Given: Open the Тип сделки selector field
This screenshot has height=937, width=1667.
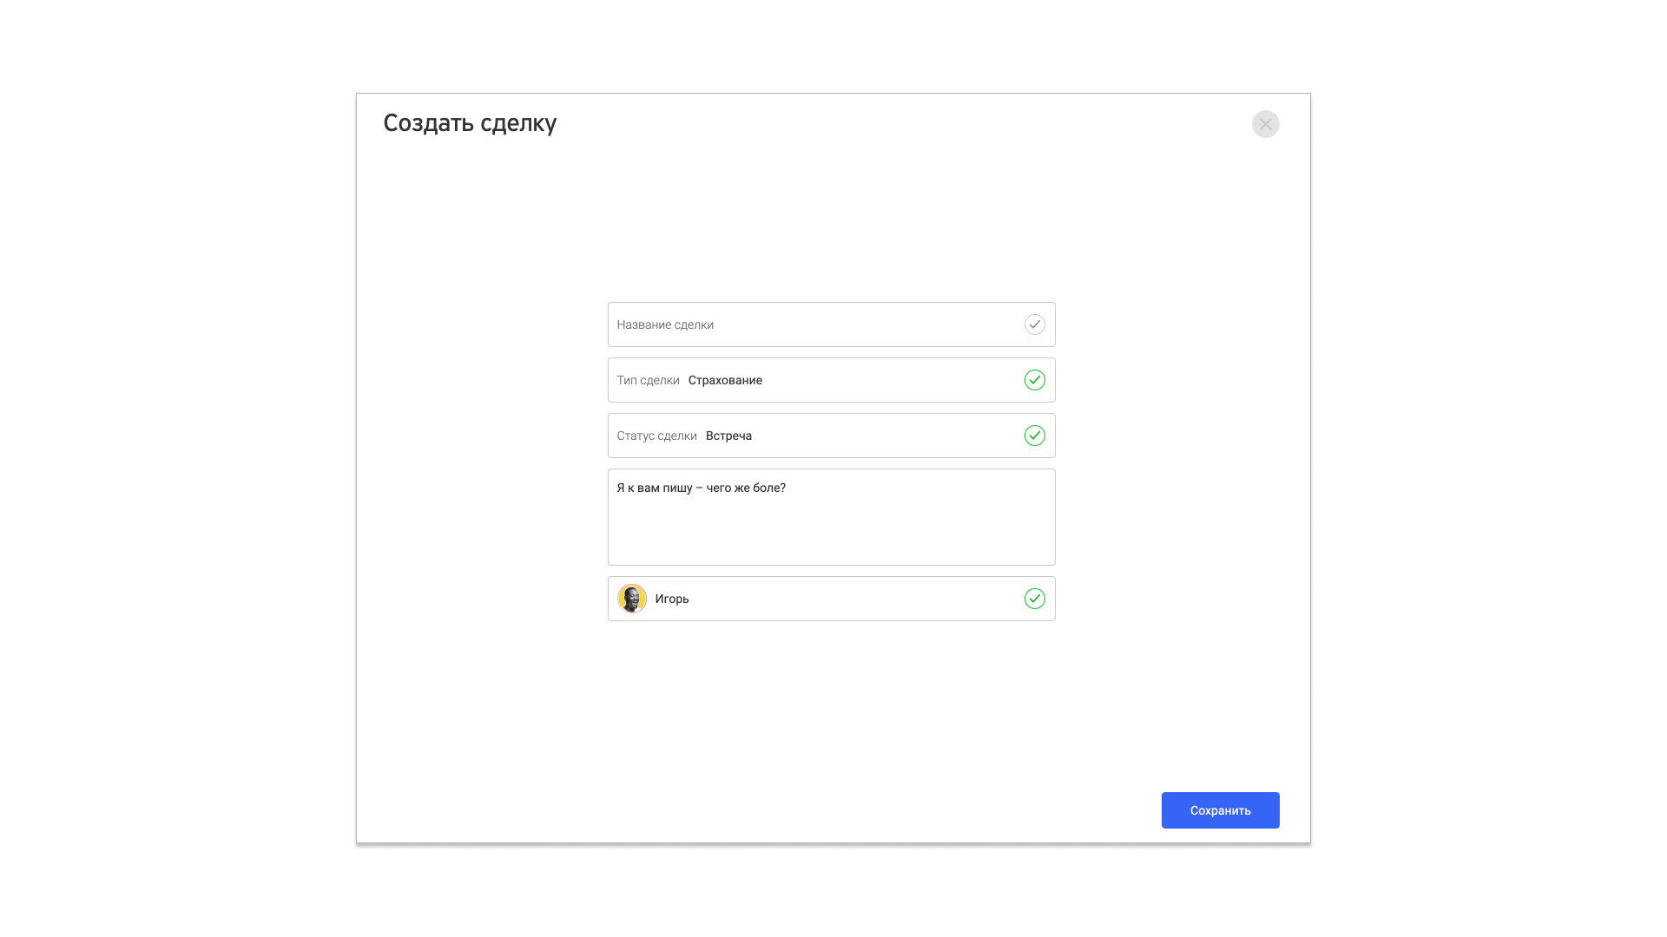Looking at the screenshot, I should 831,380.
